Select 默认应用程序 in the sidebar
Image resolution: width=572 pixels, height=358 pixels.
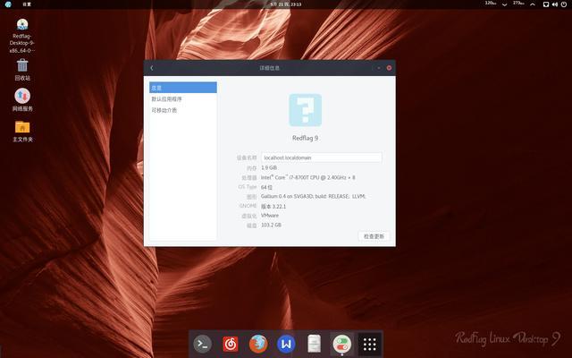point(182,99)
